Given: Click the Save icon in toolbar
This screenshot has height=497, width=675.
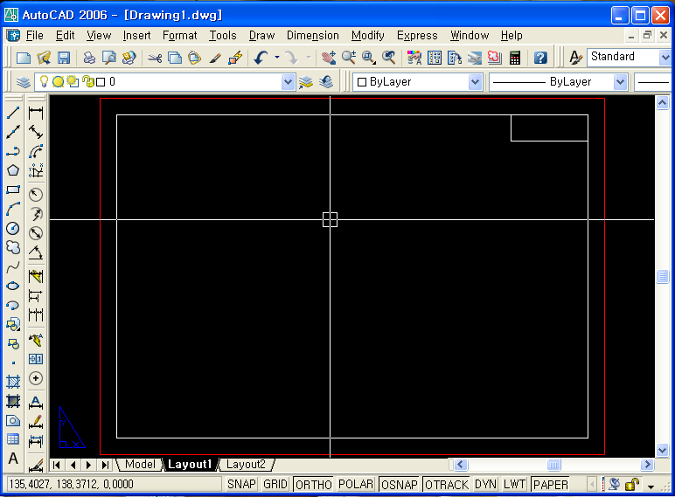Looking at the screenshot, I should 64,58.
